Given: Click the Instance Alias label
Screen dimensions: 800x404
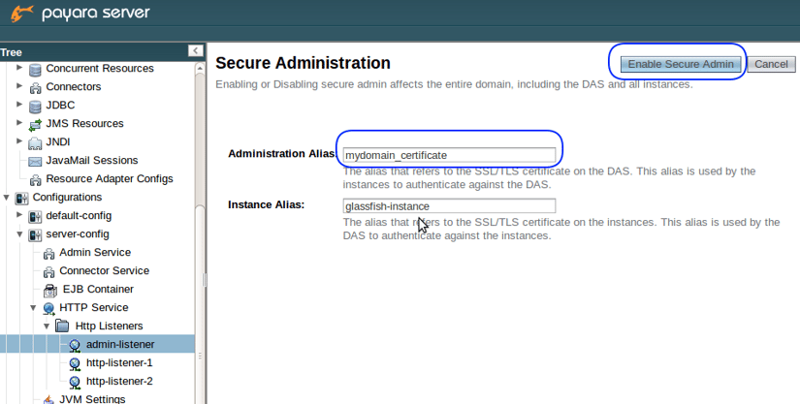Looking at the screenshot, I should click(x=266, y=204).
